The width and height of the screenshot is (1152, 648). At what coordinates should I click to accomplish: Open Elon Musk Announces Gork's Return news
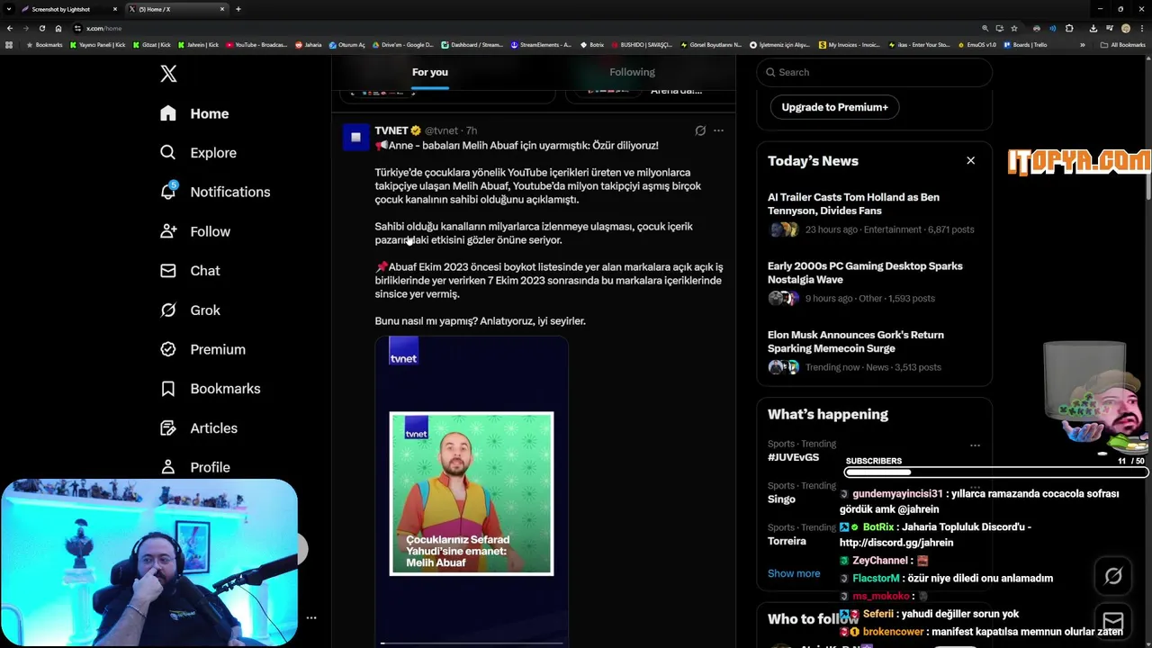(874, 351)
